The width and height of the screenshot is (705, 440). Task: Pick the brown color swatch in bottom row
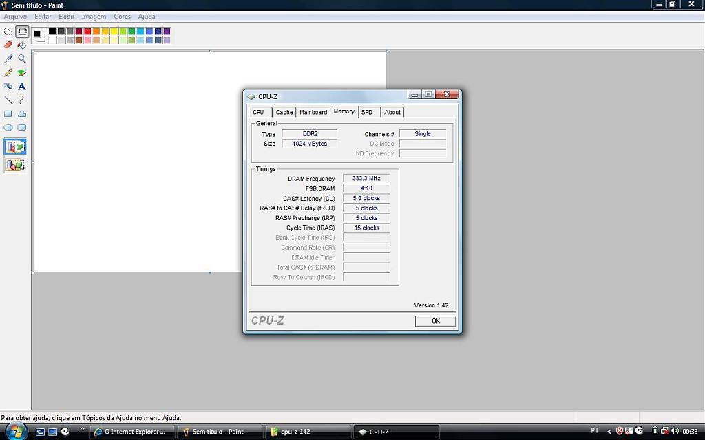pos(78,40)
